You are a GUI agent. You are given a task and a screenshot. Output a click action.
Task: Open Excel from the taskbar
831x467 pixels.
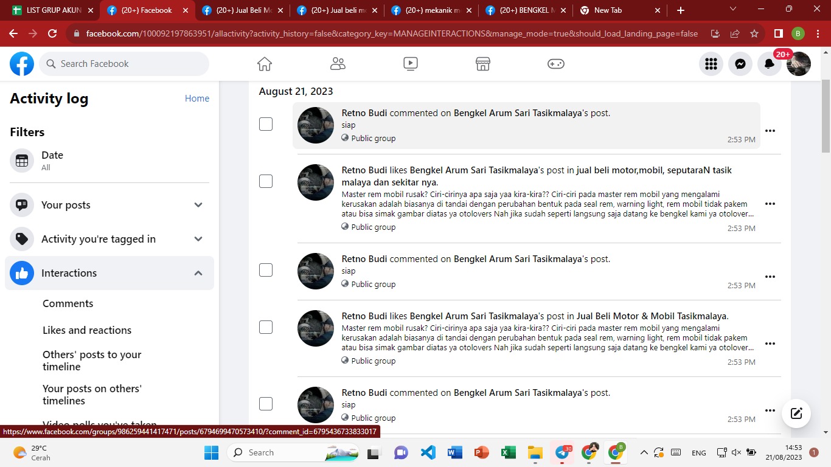(509, 452)
